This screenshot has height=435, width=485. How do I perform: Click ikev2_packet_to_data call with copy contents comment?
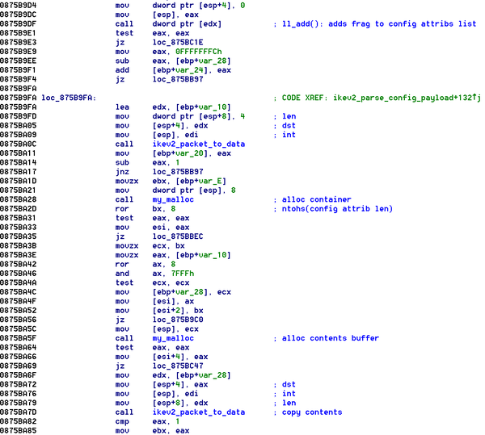tap(199, 412)
